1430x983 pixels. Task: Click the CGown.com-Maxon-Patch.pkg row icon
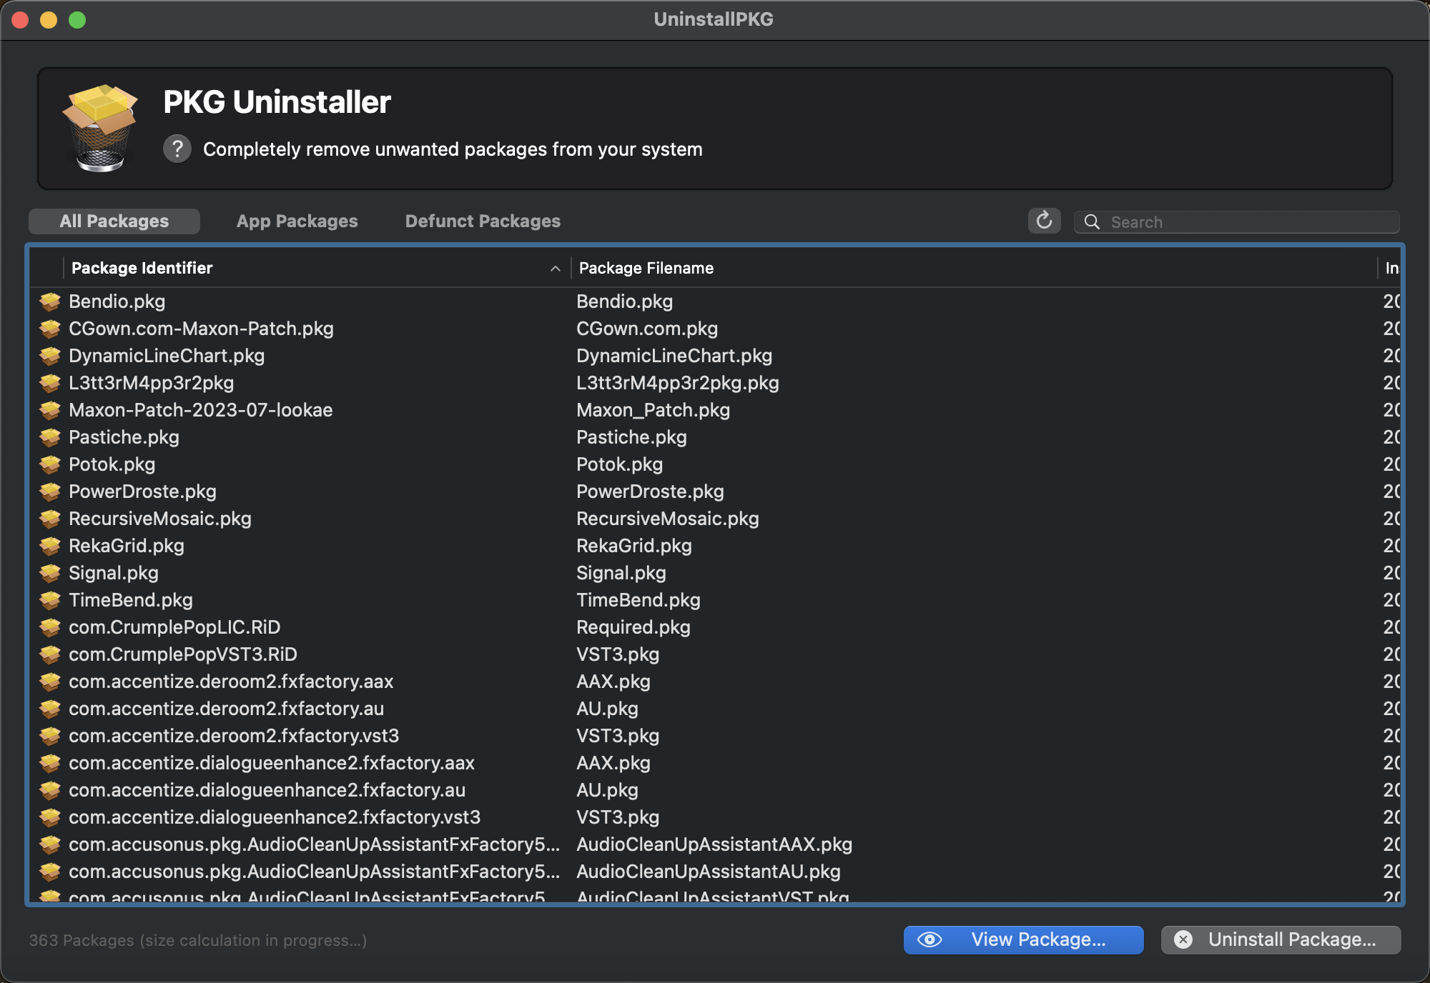coord(51,328)
